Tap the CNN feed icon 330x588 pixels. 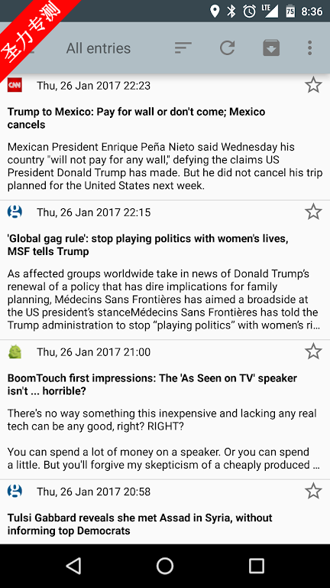(x=15, y=85)
